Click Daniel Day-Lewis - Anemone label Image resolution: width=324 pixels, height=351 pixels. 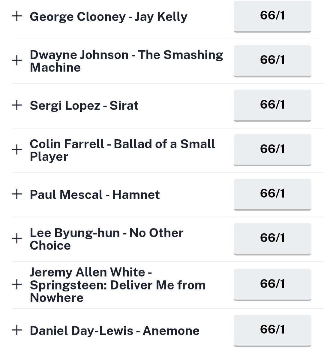[x=115, y=331]
